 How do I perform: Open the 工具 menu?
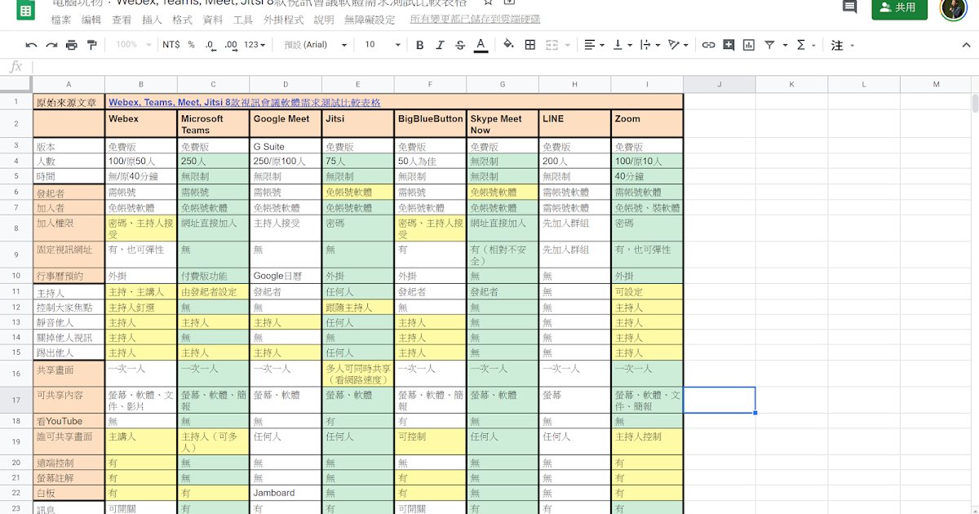pyautogui.click(x=243, y=20)
